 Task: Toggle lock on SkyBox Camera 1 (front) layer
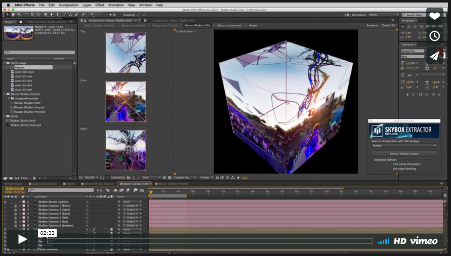tap(15, 206)
